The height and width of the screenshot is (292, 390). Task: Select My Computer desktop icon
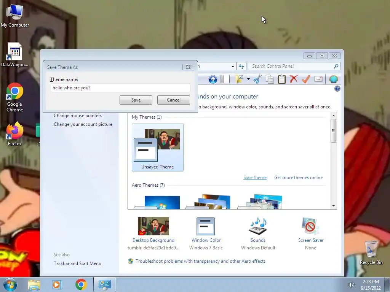coord(15,16)
